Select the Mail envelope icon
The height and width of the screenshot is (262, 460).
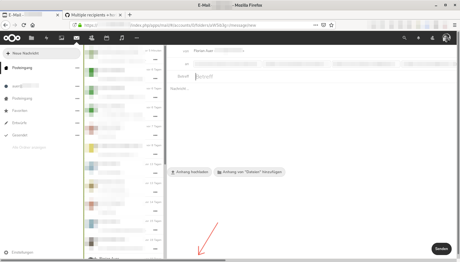(x=76, y=38)
